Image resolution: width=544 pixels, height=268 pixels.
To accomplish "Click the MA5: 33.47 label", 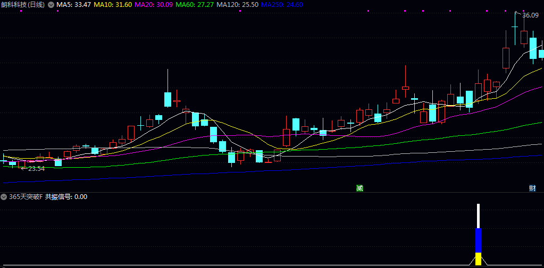I will pyautogui.click(x=74, y=5).
